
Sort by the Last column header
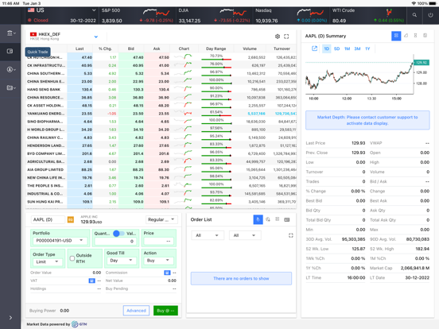tap(80, 48)
